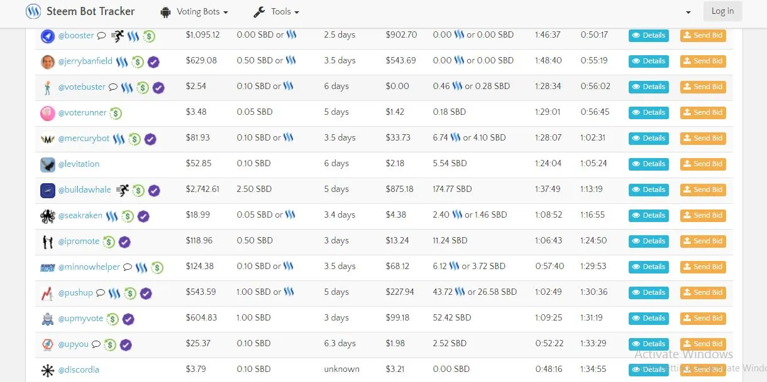Click the running-man icon beside @booster

tap(118, 36)
